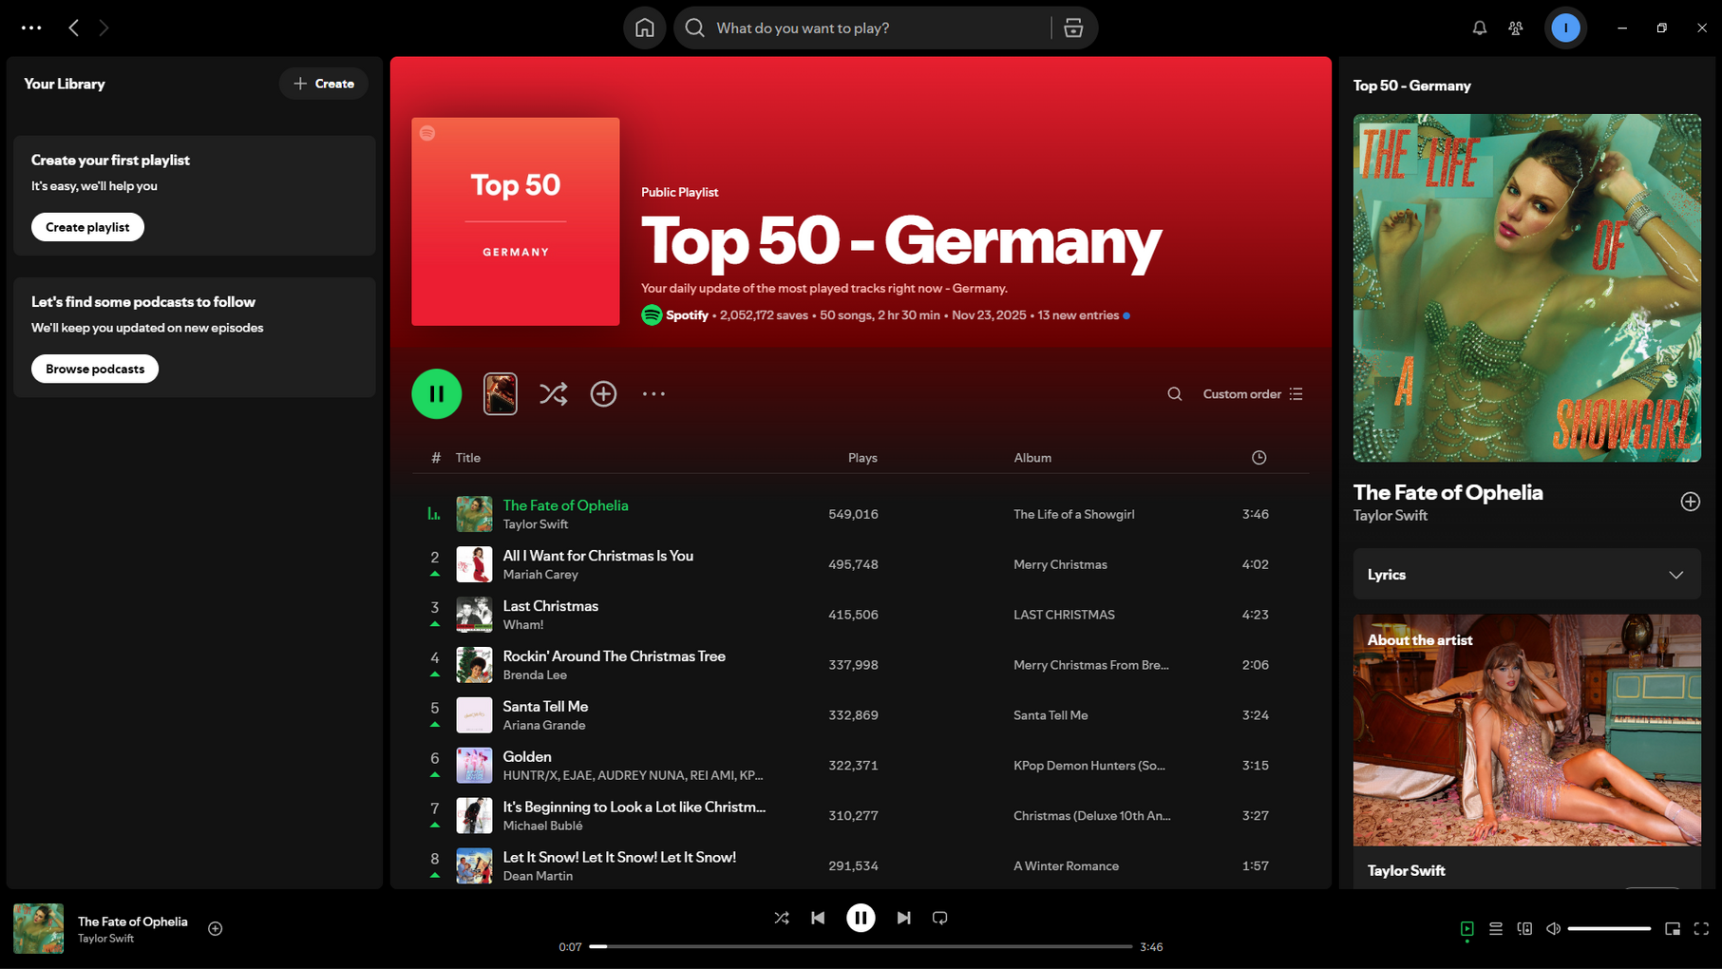Click the Top 50 Germany cover art

pyautogui.click(x=516, y=221)
